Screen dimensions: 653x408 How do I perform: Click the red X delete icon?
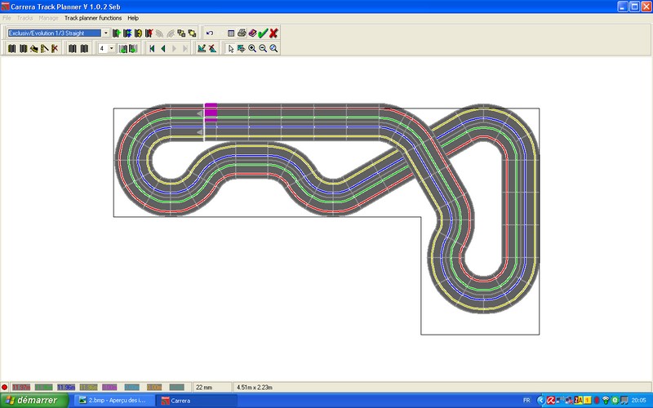point(273,33)
